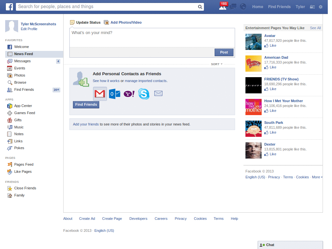The height and width of the screenshot is (249, 332).
Task: Click 'Add your friends' link
Action: (86, 124)
